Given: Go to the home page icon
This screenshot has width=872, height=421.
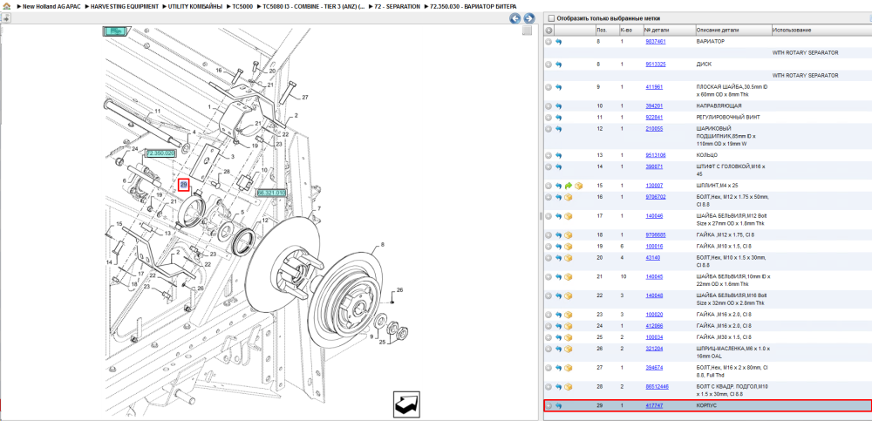Looking at the screenshot, I should [x=5, y=6].
